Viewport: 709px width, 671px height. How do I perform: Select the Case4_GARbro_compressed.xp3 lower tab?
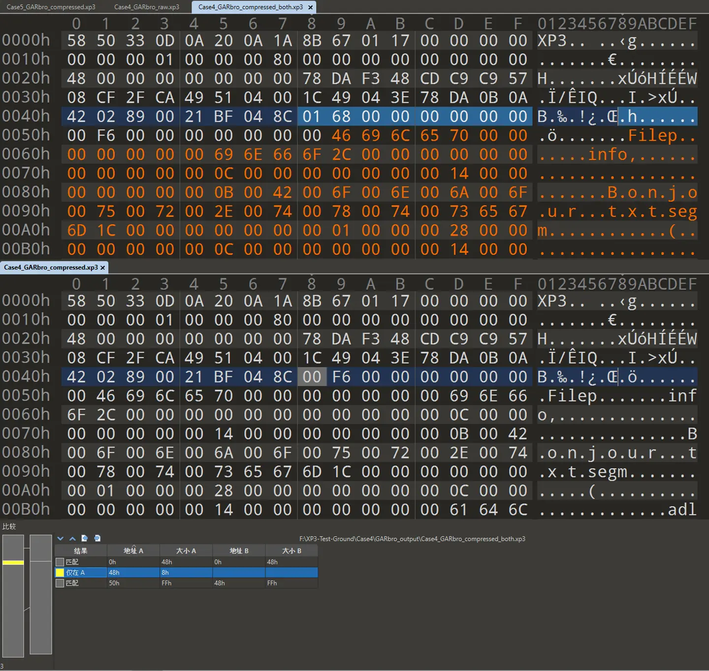pyautogui.click(x=51, y=268)
